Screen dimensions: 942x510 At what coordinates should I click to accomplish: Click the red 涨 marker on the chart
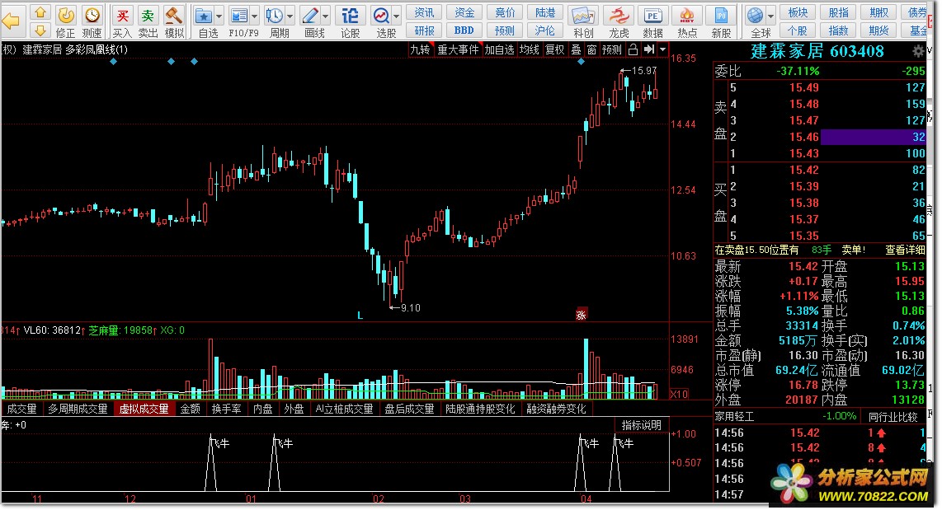pos(581,315)
